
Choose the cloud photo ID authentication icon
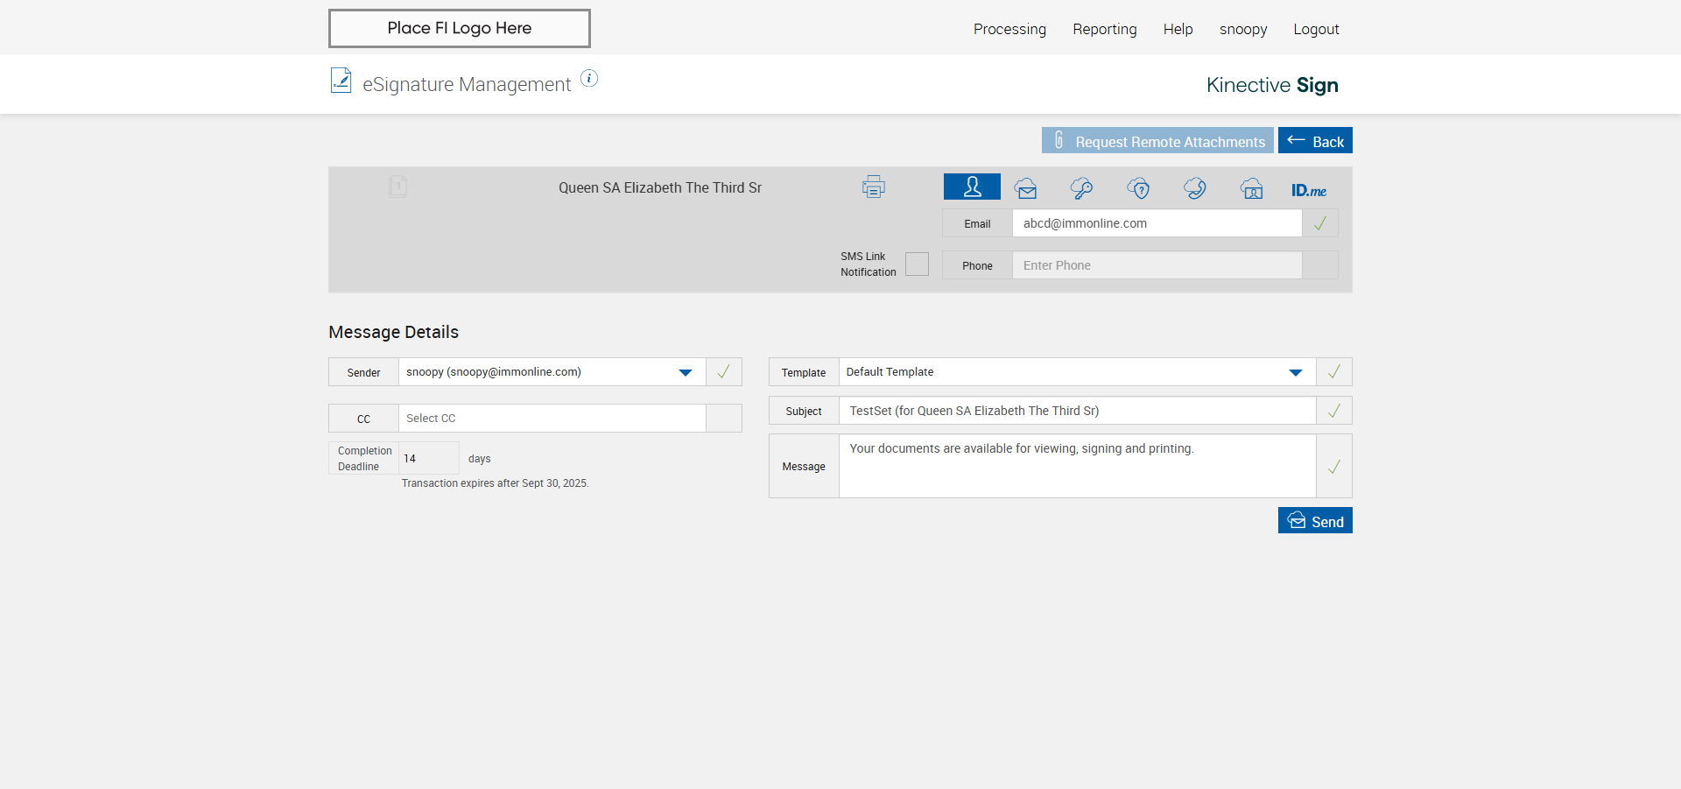[1251, 188]
